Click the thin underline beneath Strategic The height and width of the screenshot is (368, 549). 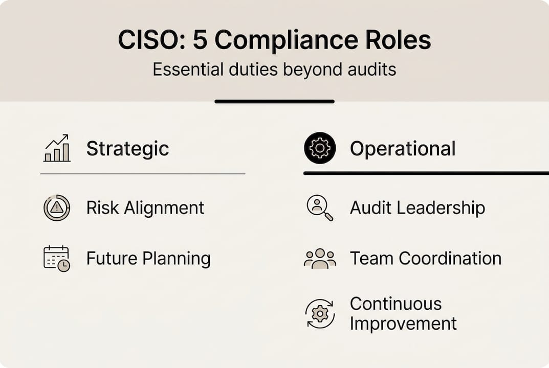[x=143, y=174]
